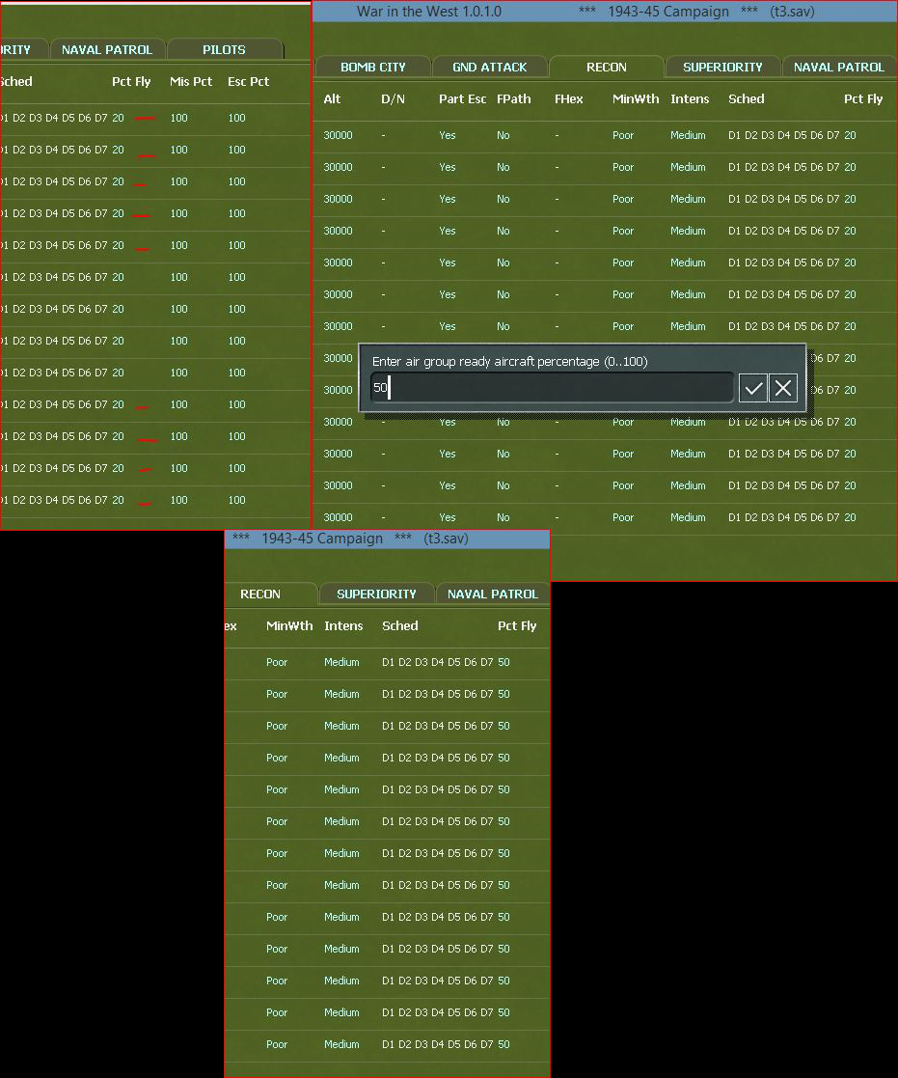Click MinWth header in the Pct Fly 50 window
This screenshot has height=1078, width=898.
tap(289, 626)
